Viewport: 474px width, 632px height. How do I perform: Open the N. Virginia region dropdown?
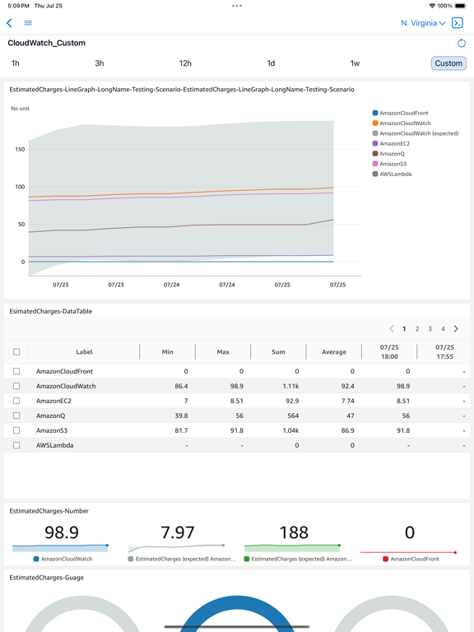pos(423,23)
